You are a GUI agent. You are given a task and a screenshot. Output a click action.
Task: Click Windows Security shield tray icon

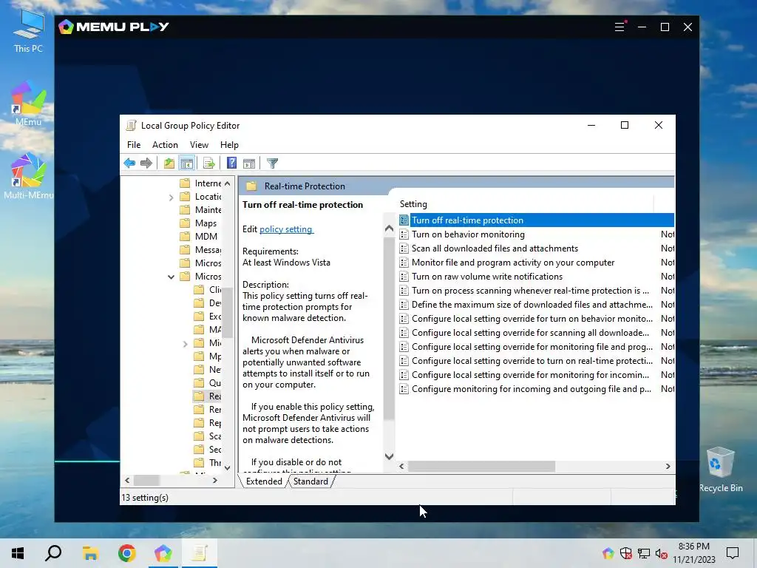pyautogui.click(x=625, y=553)
